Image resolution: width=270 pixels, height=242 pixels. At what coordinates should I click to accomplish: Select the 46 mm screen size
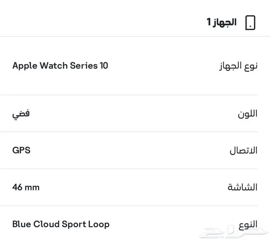click(26, 187)
